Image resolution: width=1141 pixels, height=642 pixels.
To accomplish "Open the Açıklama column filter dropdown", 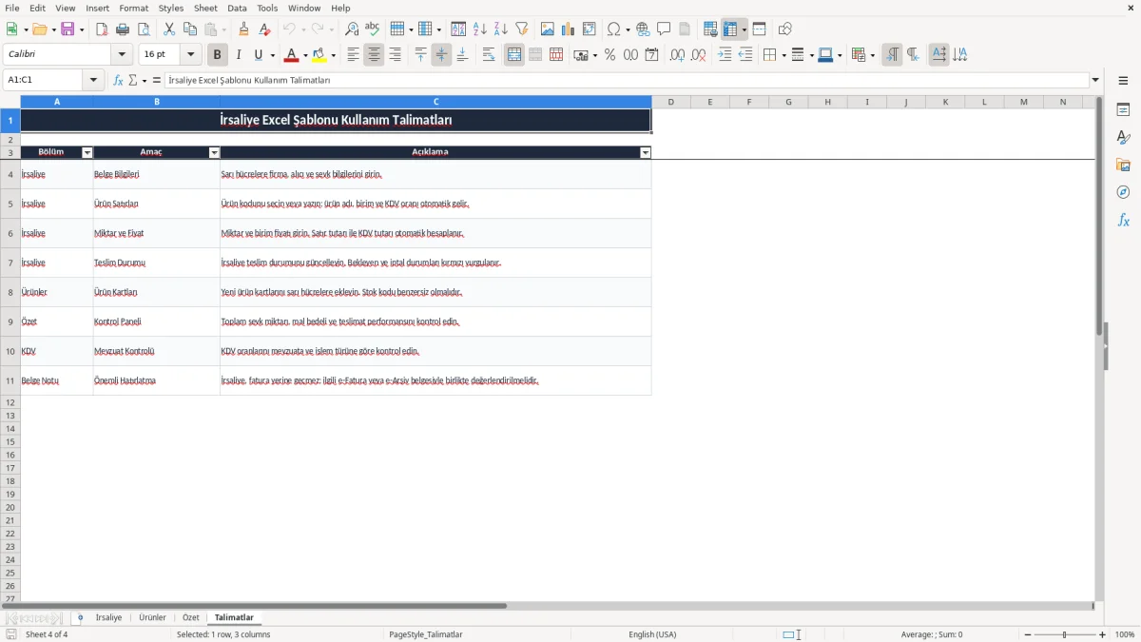I will click(646, 152).
